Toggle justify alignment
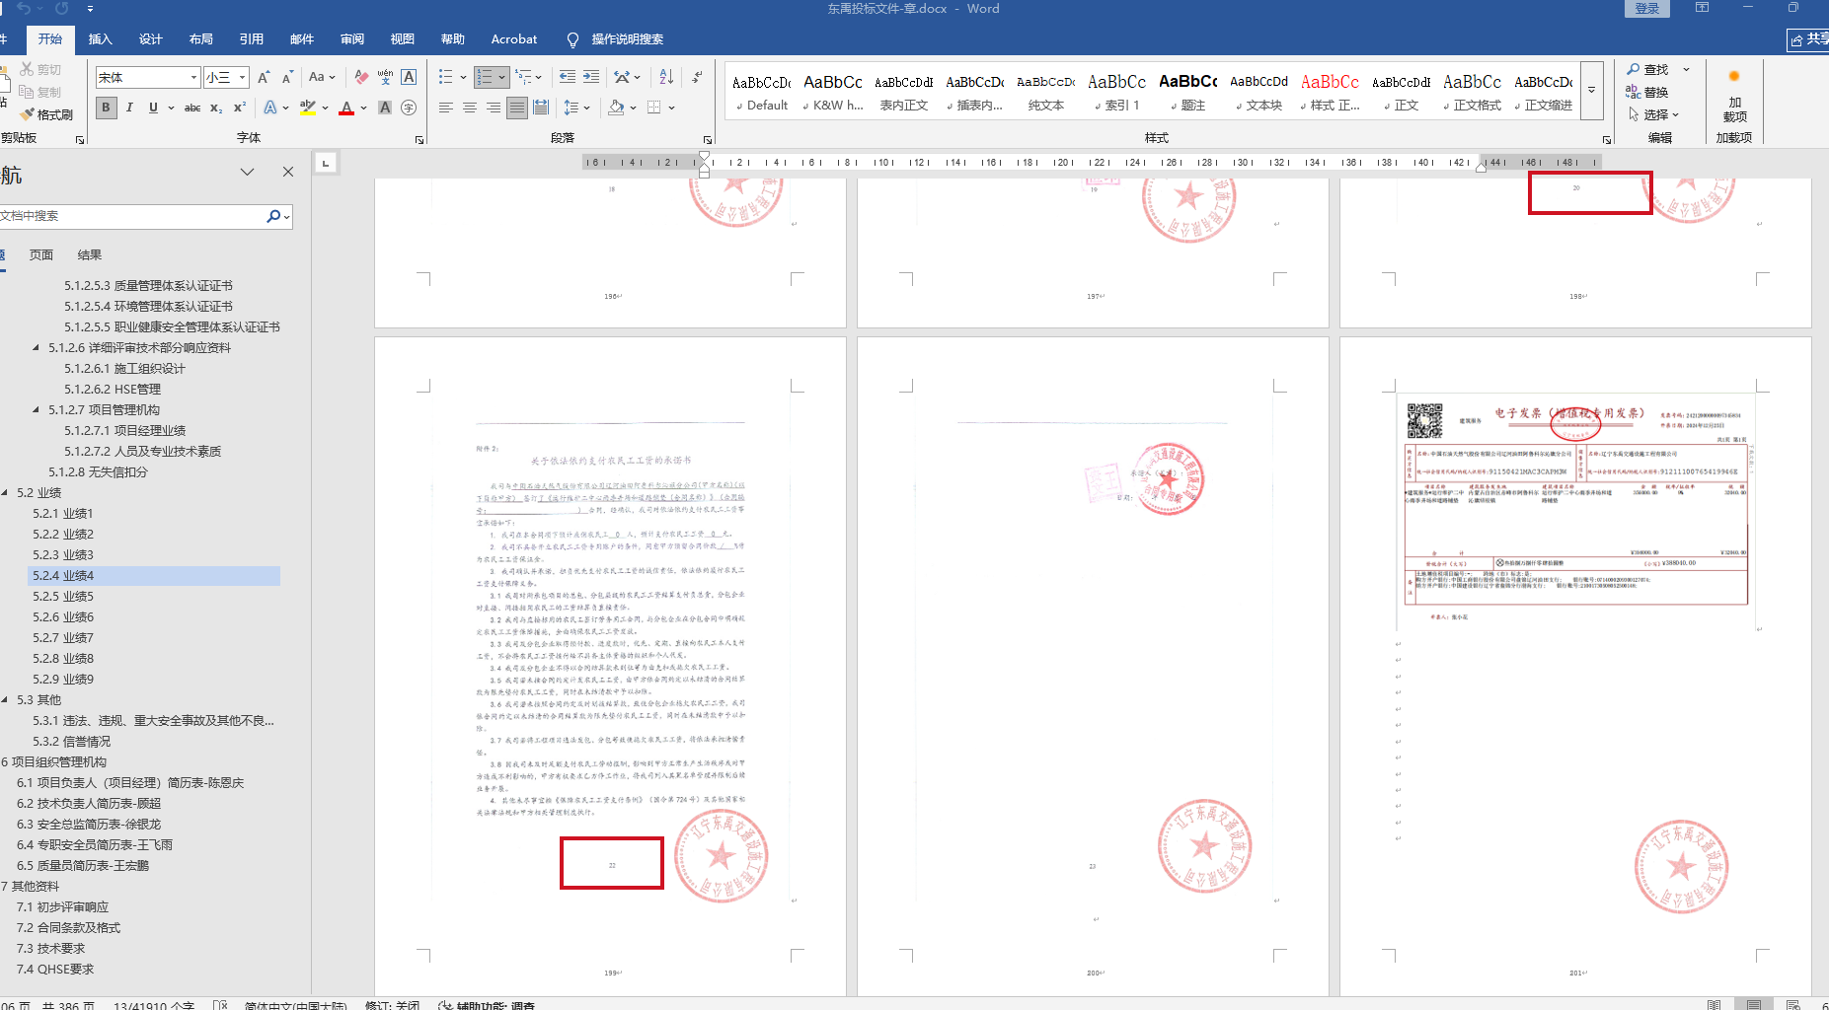1829x1010 pixels. pos(517,108)
